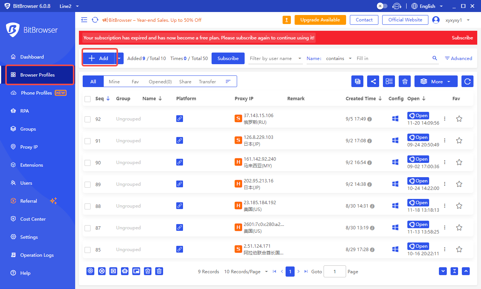Switch to the Mine tab
Screen dimensions: 481x289
point(114,81)
